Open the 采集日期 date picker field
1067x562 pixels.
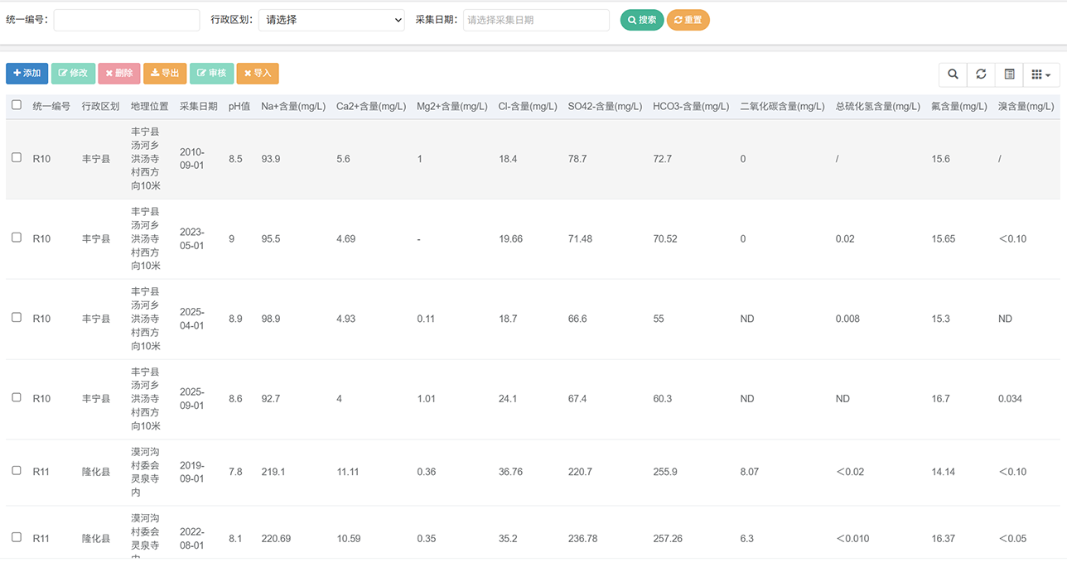pos(536,20)
